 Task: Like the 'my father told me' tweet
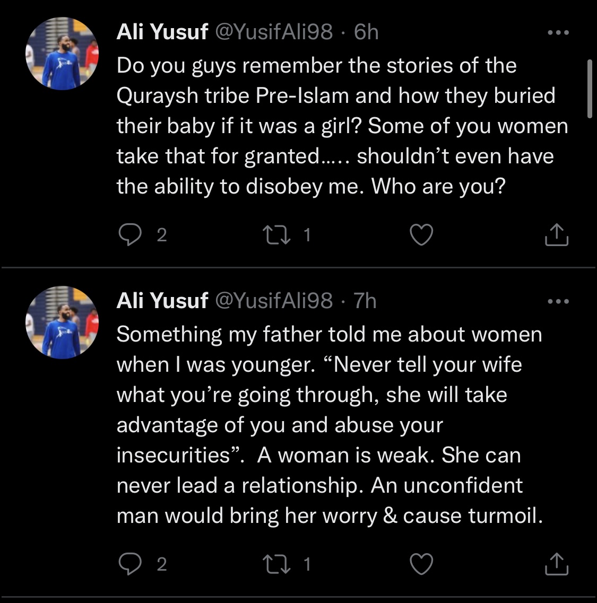(422, 564)
